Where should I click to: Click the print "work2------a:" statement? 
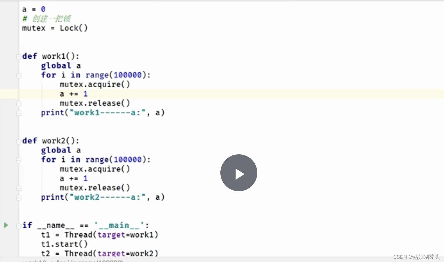103,197
